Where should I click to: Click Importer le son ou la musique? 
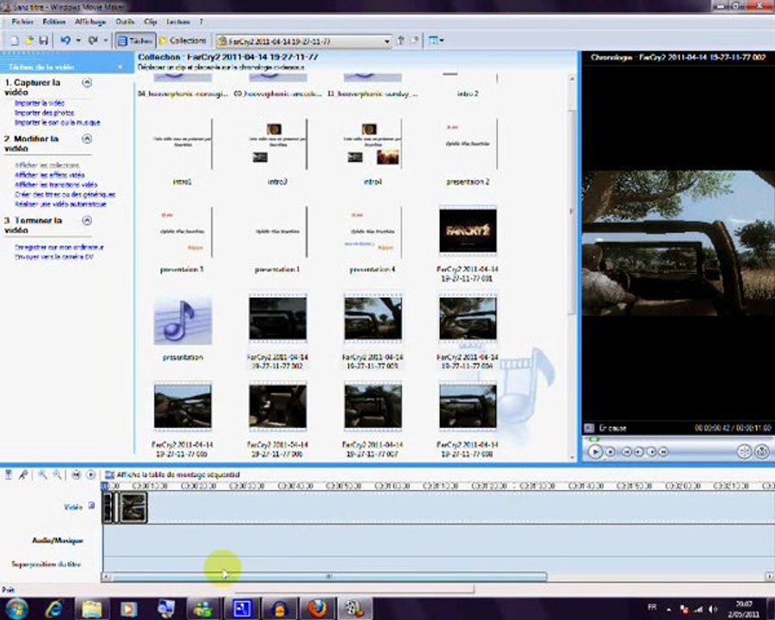(58, 122)
